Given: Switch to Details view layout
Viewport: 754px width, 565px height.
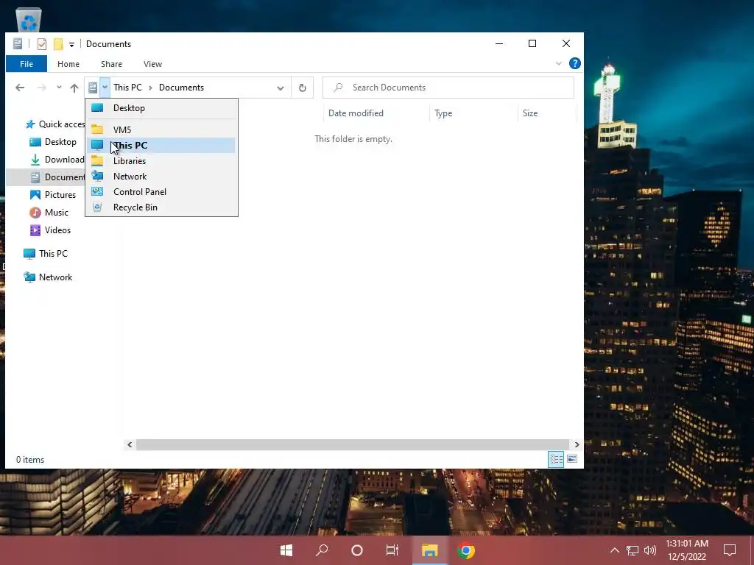Looking at the screenshot, I should 556,459.
